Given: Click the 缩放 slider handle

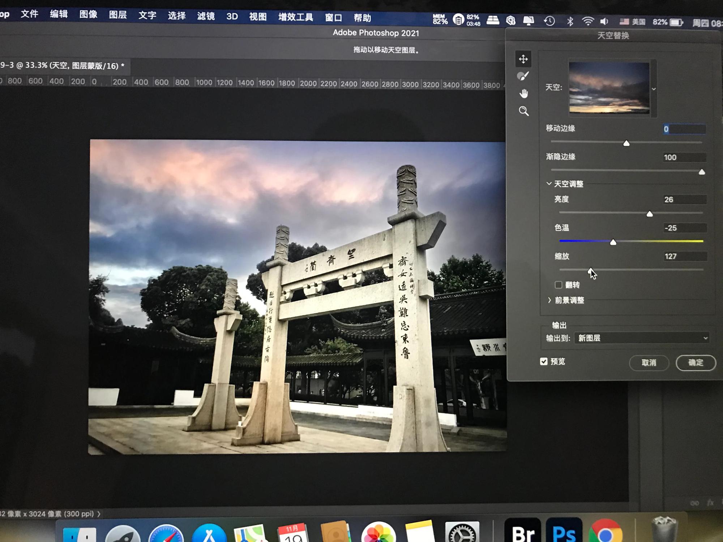Looking at the screenshot, I should coord(590,271).
